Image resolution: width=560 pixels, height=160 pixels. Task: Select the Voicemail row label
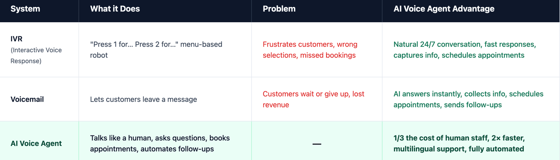click(27, 99)
